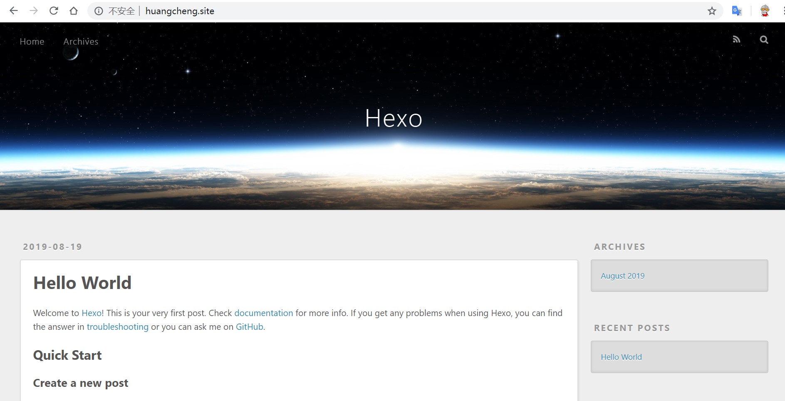Image resolution: width=785 pixels, height=401 pixels.
Task: Open the browser profile avatar
Action: pyautogui.click(x=765, y=11)
